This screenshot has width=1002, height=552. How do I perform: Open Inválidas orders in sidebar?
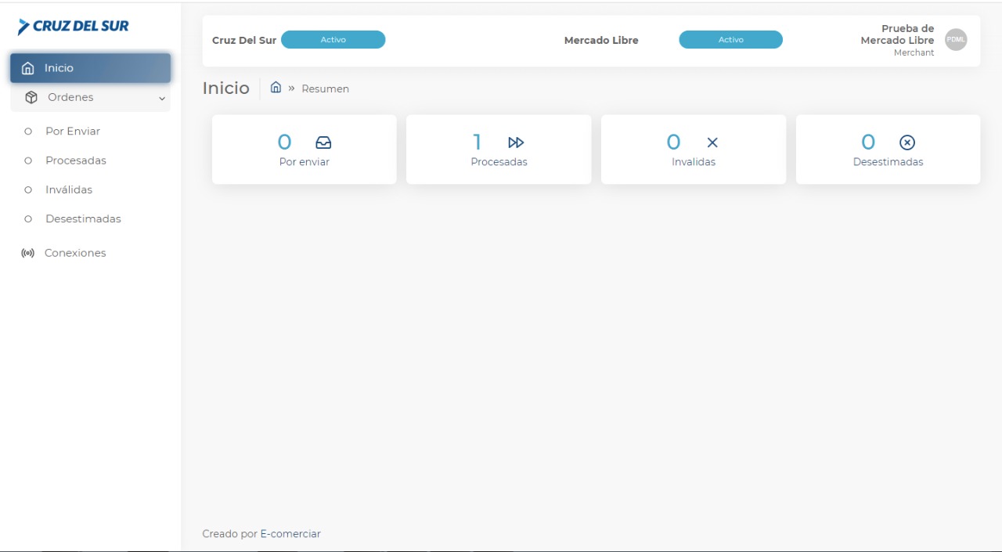tap(69, 189)
